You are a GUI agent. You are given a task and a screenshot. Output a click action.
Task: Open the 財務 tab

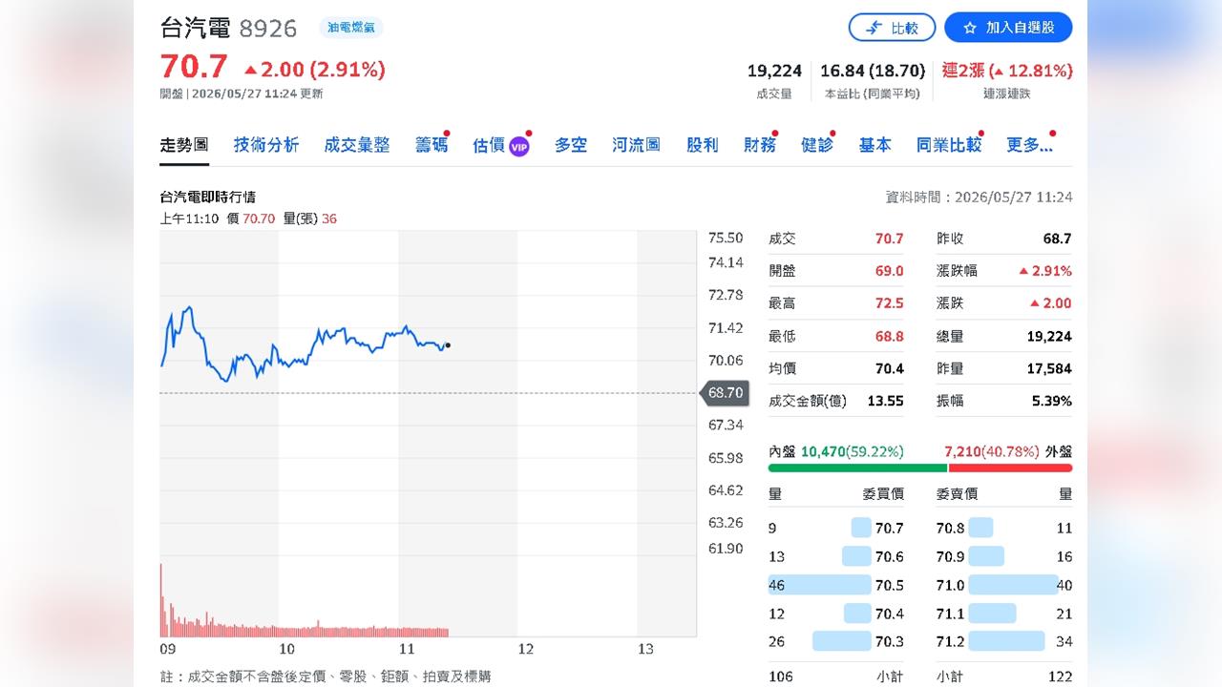click(760, 145)
